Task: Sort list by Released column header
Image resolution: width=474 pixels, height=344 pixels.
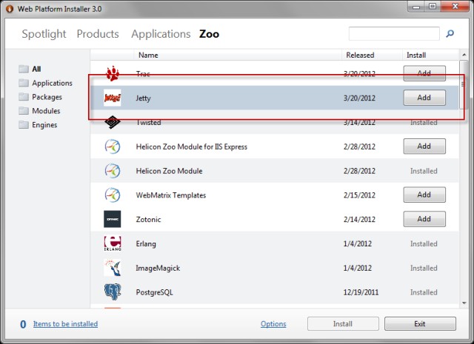Action: (x=360, y=55)
